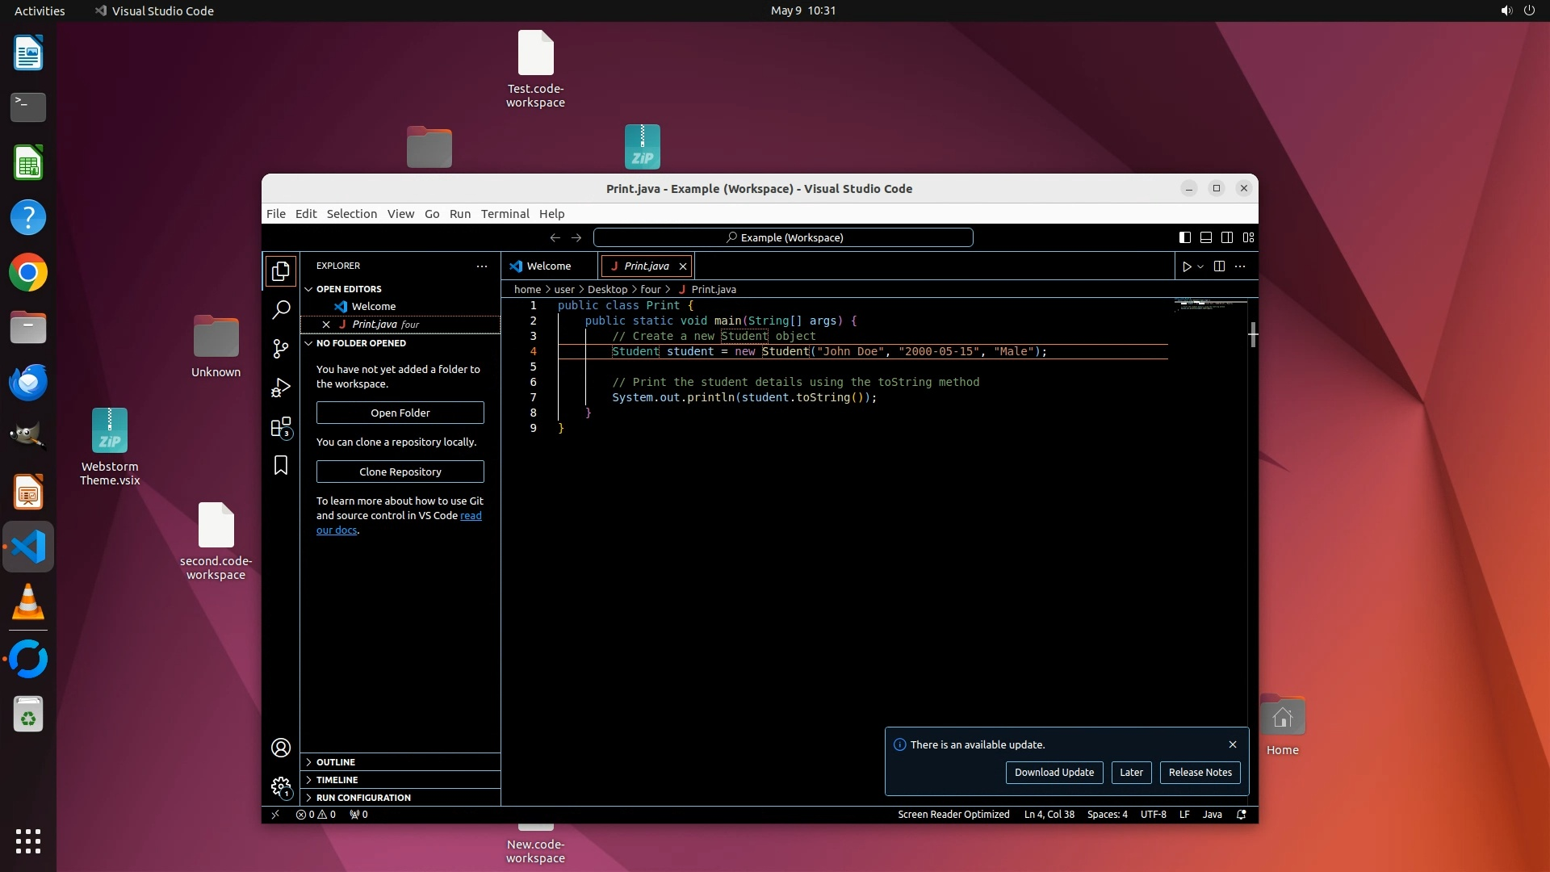Open the run button dropdown arrow
Viewport: 1550px width, 872px height.
click(1200, 266)
